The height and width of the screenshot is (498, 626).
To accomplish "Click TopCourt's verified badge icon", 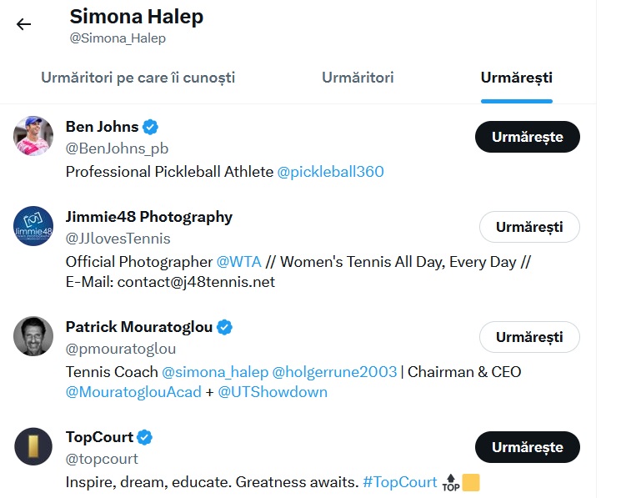I will 144,437.
